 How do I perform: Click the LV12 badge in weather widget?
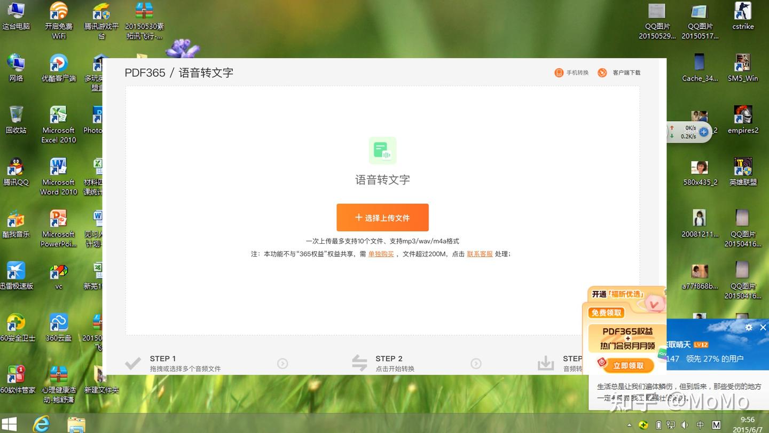(701, 345)
